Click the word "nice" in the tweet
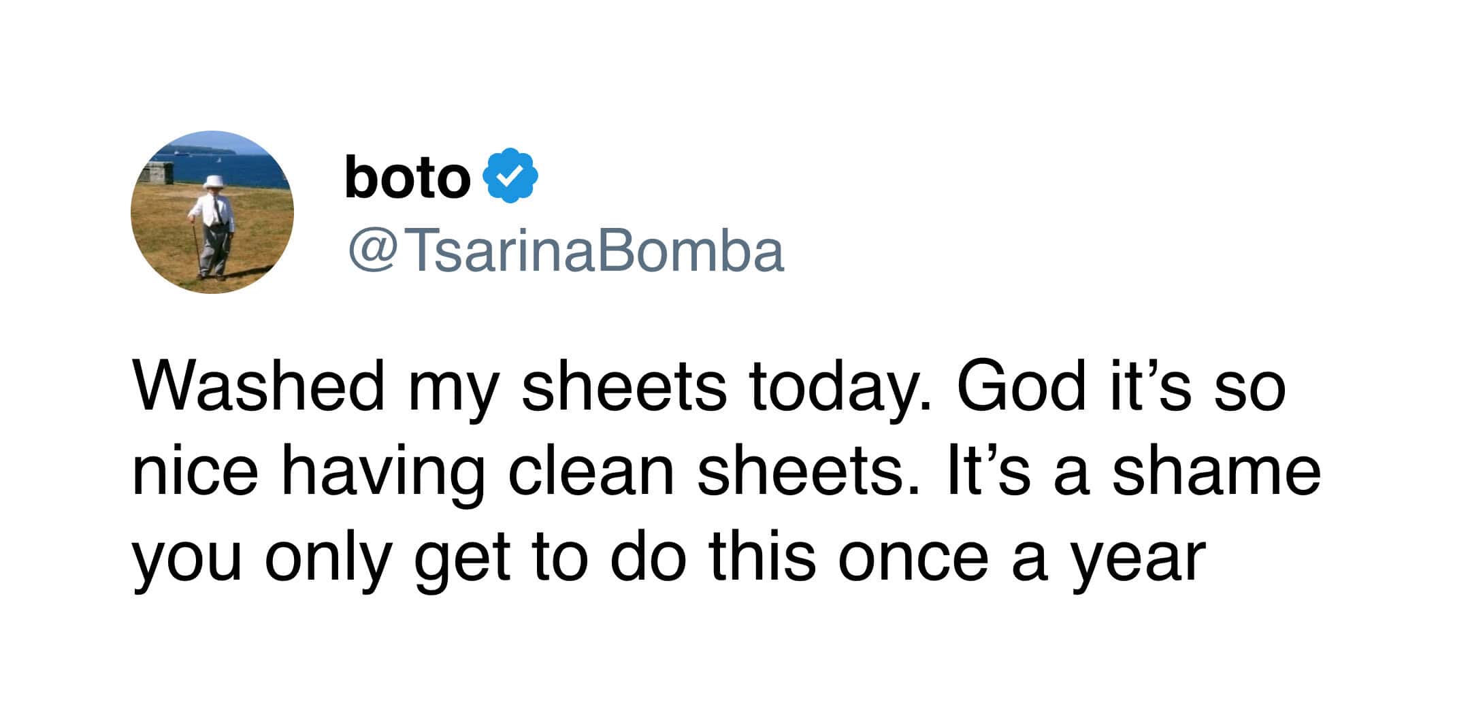1470x728 pixels. [195, 472]
